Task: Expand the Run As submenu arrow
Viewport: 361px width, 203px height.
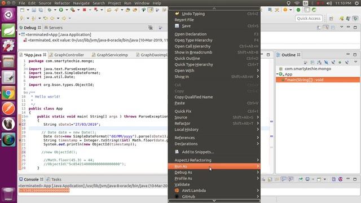Action: 258,166
